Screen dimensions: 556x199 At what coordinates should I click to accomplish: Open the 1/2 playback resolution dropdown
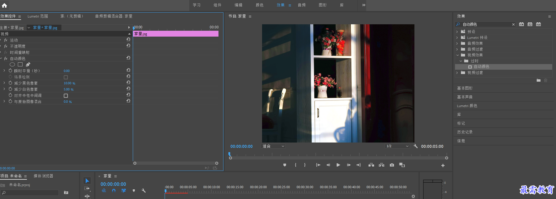coord(397,146)
